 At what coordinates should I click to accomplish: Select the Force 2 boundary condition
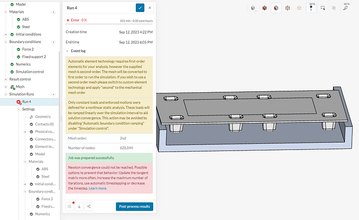pyautogui.click(x=28, y=49)
